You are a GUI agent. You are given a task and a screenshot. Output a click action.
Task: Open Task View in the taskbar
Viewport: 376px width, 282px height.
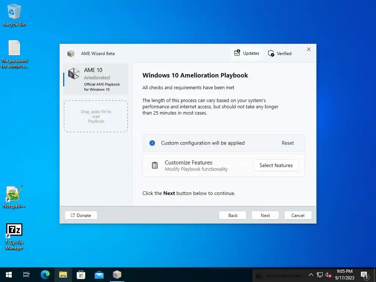tap(26, 275)
